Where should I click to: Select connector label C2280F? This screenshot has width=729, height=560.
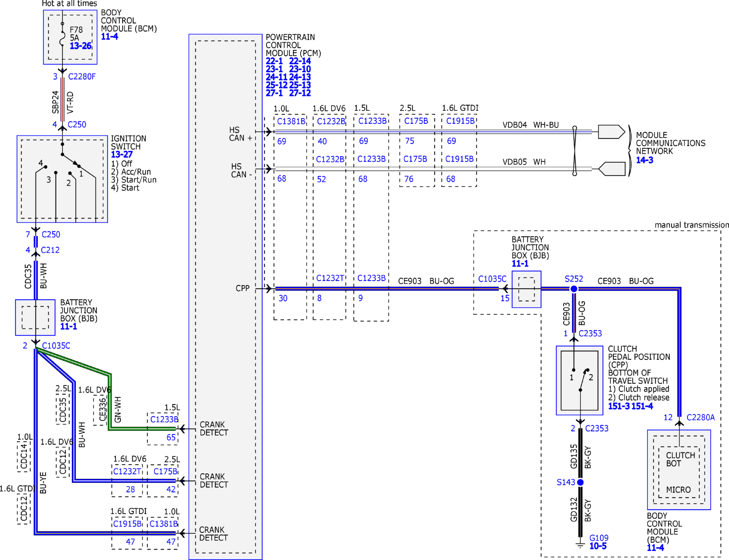click(x=82, y=76)
